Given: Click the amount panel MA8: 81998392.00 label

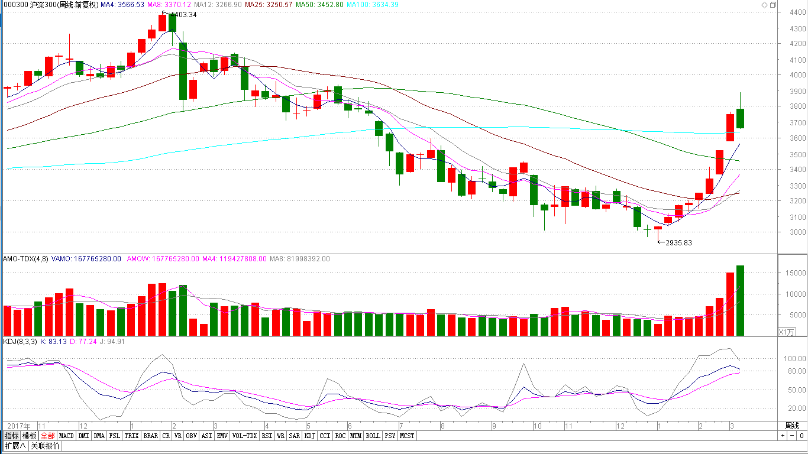Looking at the screenshot, I should (x=300, y=259).
